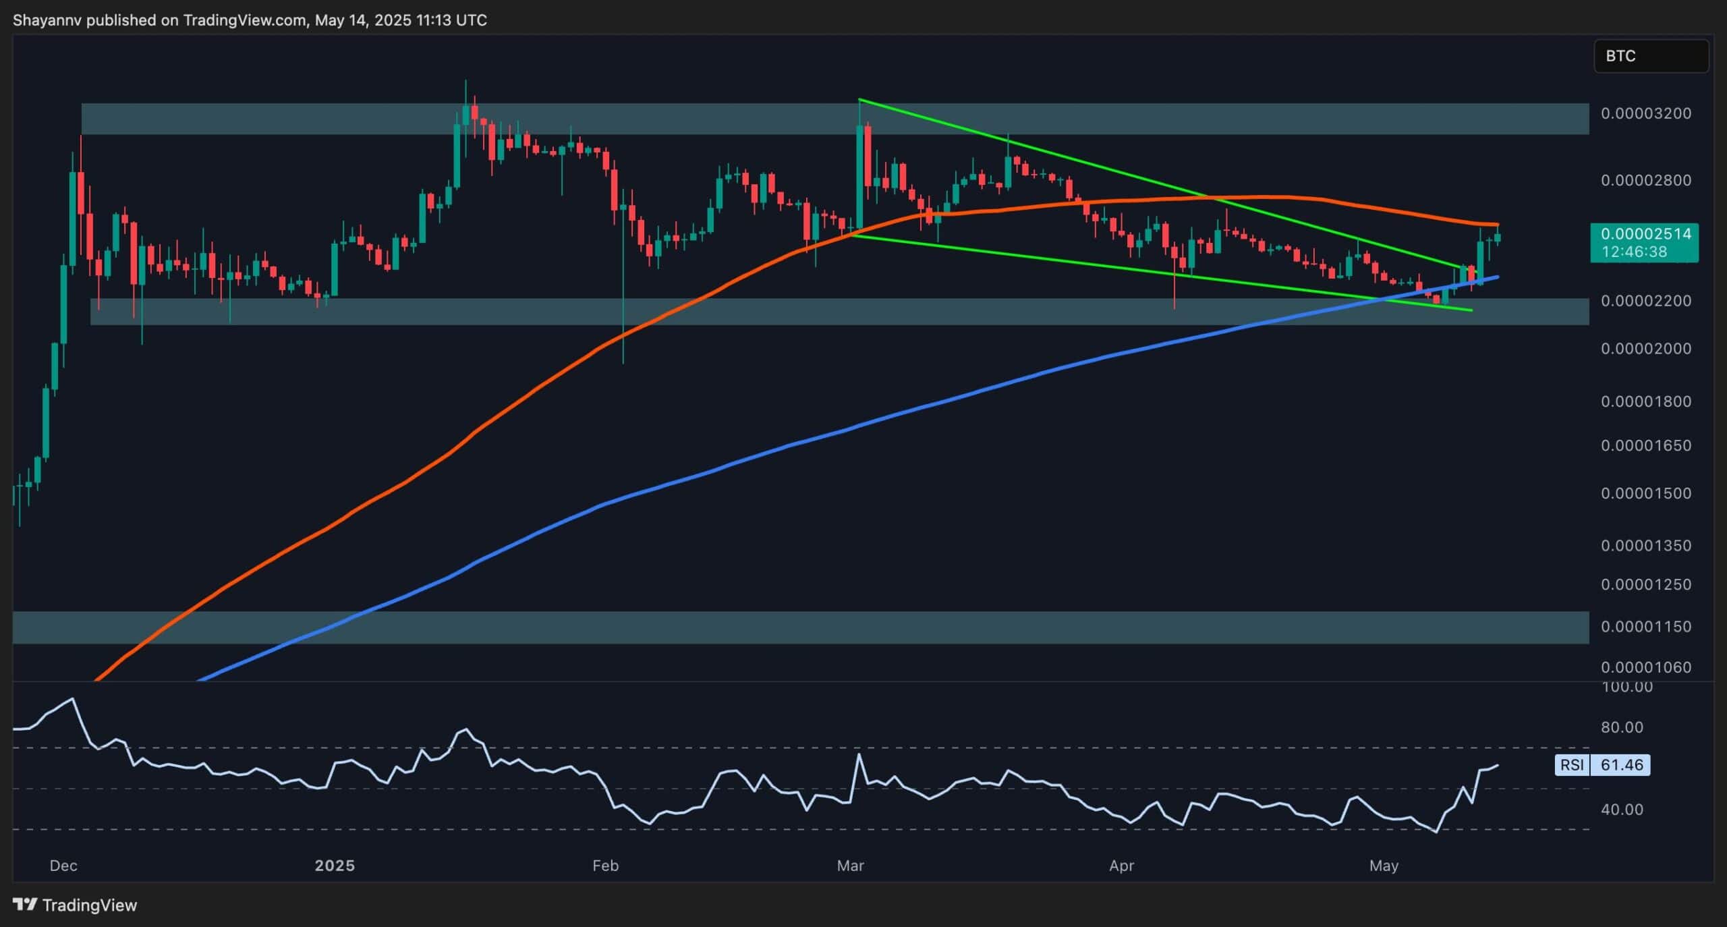
Task: Click the Feb label on time axis
Action: [x=605, y=866]
